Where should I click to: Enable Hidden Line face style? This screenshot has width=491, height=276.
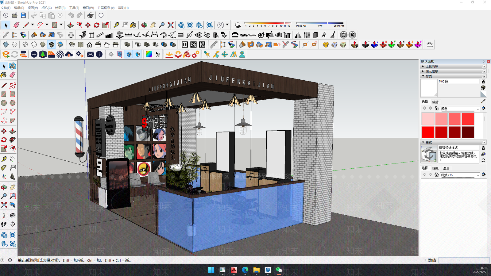coord(34,44)
